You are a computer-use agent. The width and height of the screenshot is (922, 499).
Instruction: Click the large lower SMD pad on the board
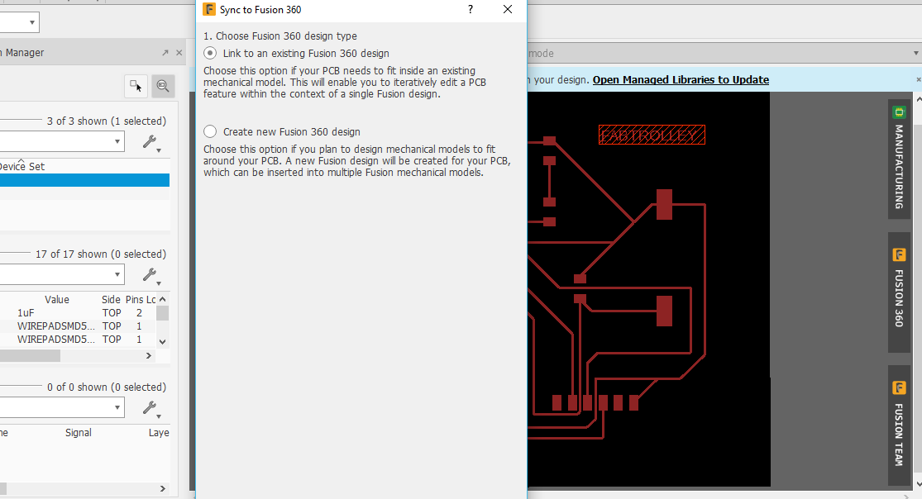coord(664,311)
